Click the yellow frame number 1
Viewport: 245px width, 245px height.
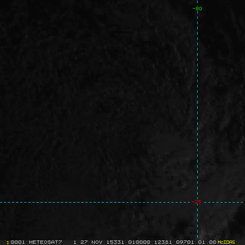pyautogui.click(x=8, y=243)
